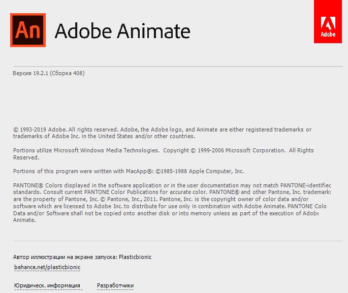Click the version text 'Версия 19.2.1 (Сборка 408)'
This screenshot has height=293, width=348.
[49, 73]
